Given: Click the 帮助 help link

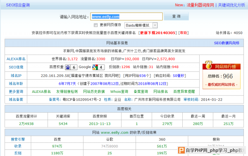Looking at the screenshot, I should pos(184,33).
